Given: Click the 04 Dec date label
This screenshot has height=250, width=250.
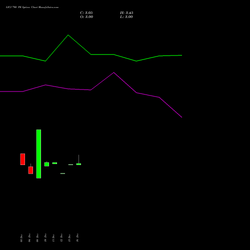Looking at the screenshot, I should [x=29, y=238].
